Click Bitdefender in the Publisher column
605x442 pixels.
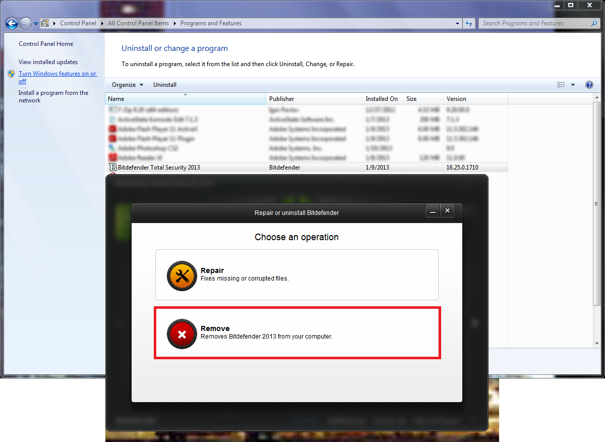[284, 168]
